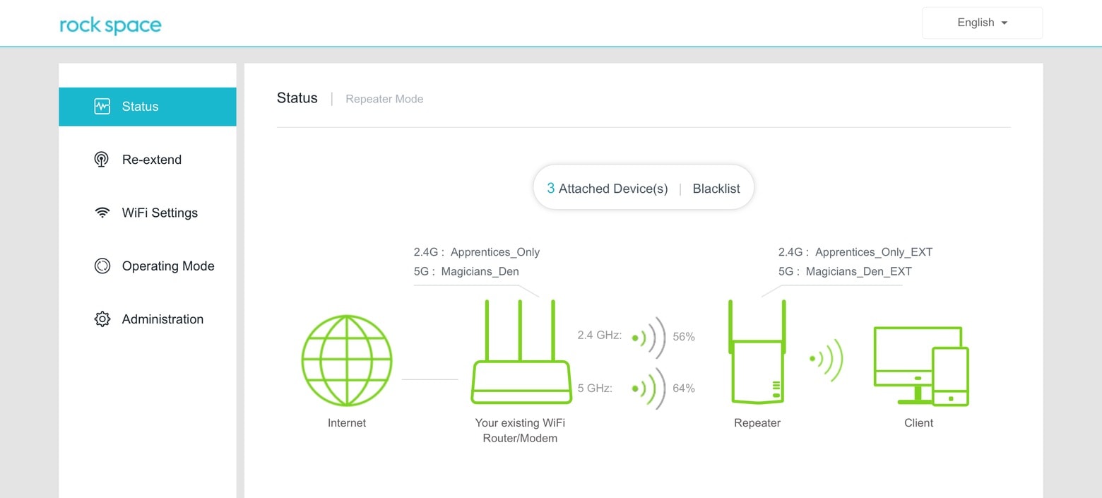Click the Status heartbeat icon in sidebar
Viewport: 1102px width, 498px height.
coord(102,107)
